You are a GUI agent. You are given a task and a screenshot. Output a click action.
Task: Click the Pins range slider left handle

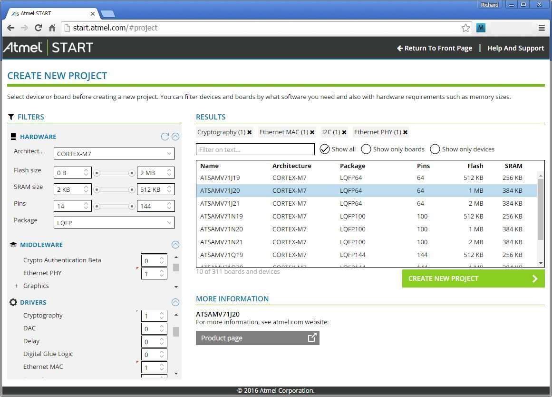tap(97, 206)
